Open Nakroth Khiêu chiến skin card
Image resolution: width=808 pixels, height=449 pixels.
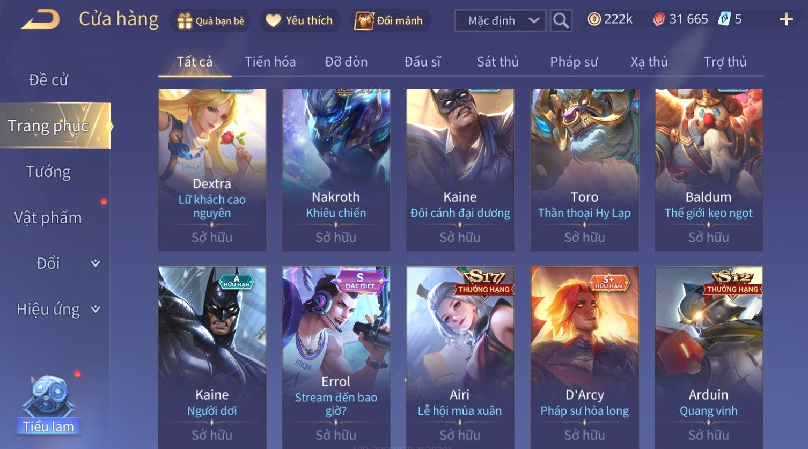(x=336, y=170)
